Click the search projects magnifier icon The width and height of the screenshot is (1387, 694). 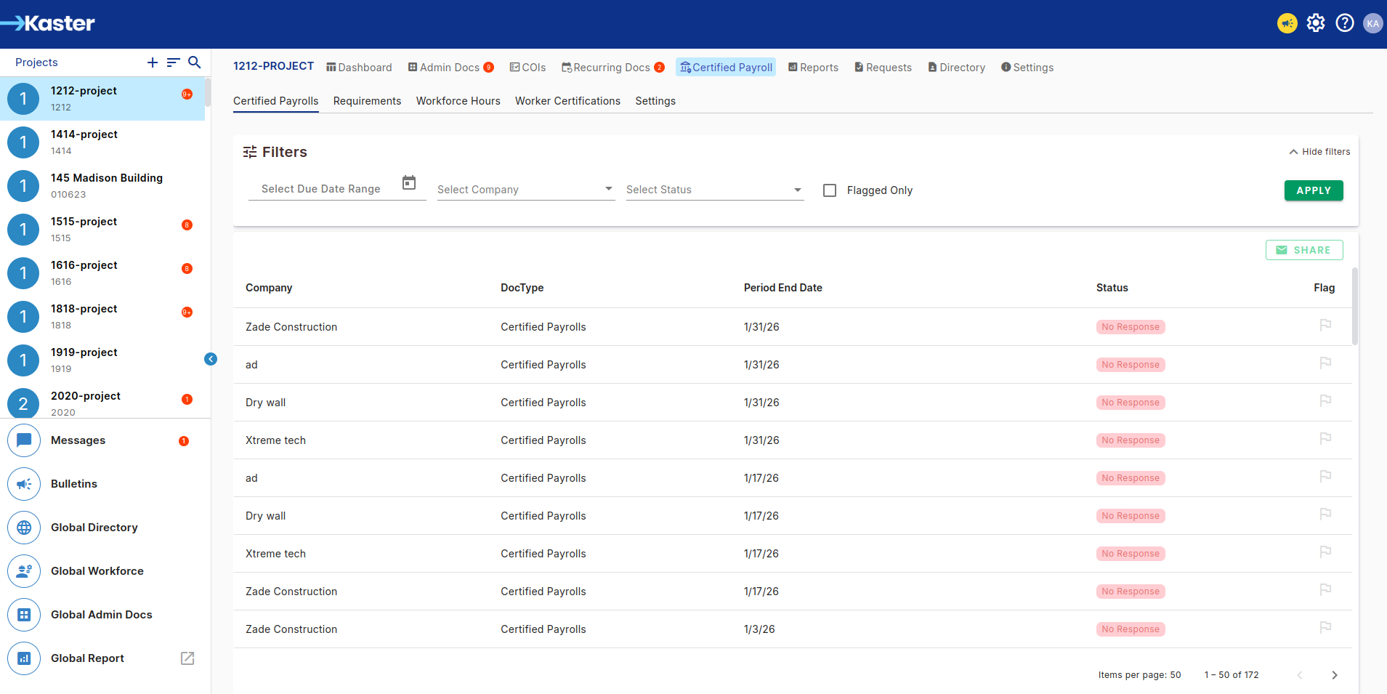[194, 62]
